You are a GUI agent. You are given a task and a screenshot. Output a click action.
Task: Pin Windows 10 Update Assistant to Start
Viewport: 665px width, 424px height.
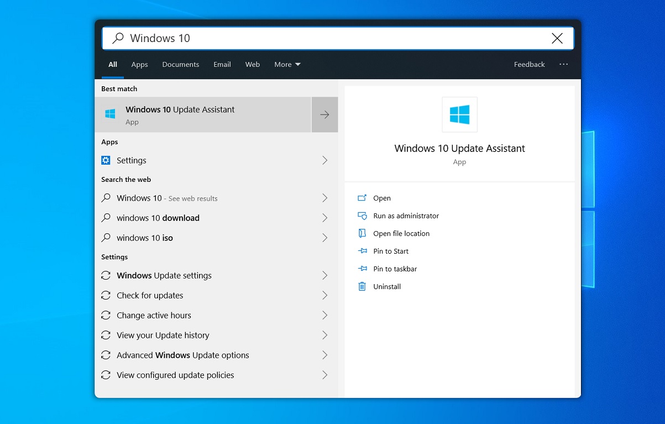tap(390, 251)
